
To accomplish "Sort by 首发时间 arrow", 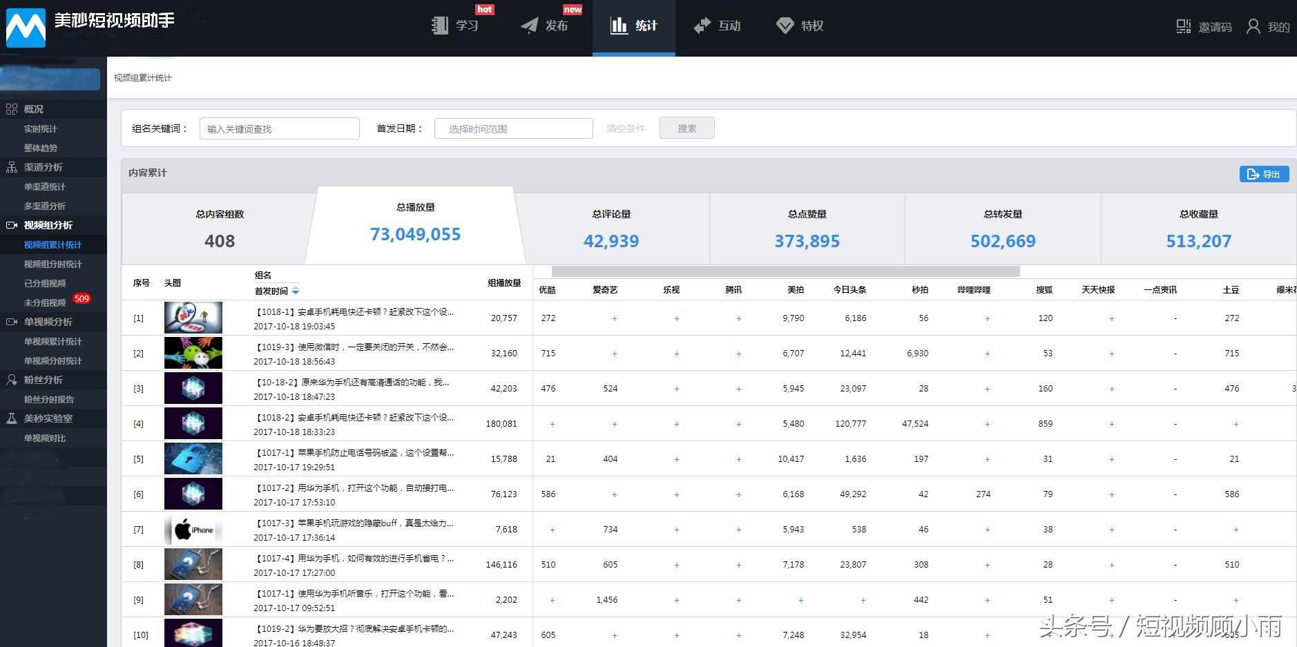I will point(296,291).
